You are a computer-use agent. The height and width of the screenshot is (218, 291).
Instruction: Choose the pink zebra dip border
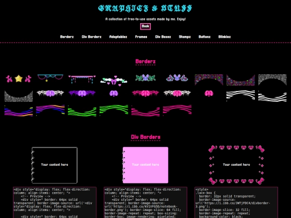(145, 111)
